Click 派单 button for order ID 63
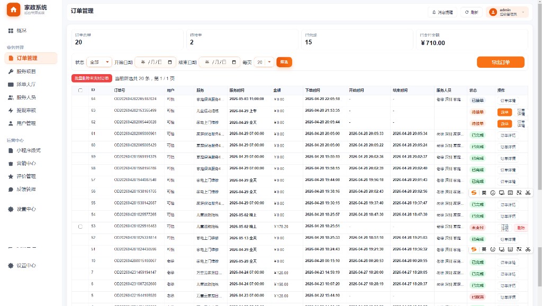The height and width of the screenshot is (306, 542). pos(504,112)
